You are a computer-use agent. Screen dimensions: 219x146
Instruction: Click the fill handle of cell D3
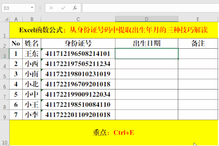(178, 59)
